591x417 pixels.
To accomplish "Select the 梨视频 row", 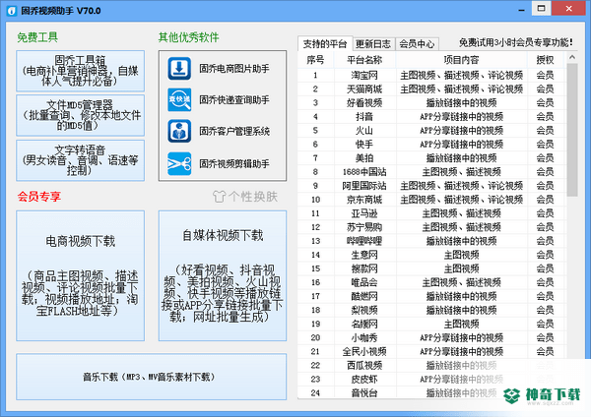I will tap(432, 310).
